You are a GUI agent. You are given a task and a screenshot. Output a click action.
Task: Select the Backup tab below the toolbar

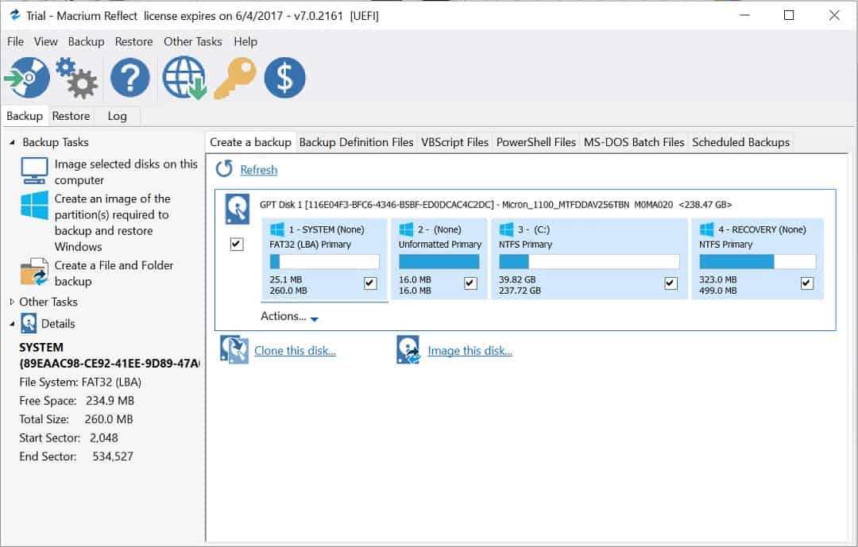pyautogui.click(x=25, y=116)
